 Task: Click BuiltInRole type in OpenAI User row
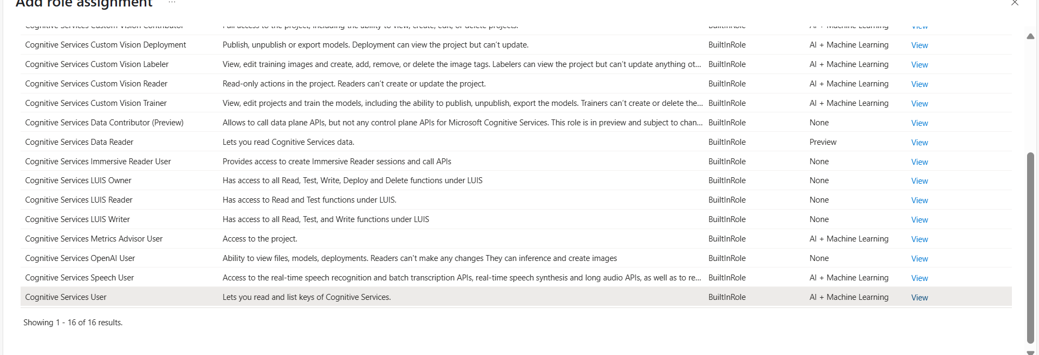pos(727,258)
